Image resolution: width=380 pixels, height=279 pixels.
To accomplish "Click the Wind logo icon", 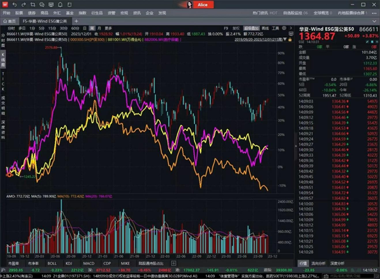I will click(x=5, y=4).
